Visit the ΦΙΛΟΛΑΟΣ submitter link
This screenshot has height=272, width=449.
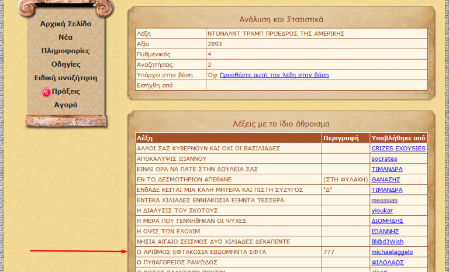pos(388,263)
